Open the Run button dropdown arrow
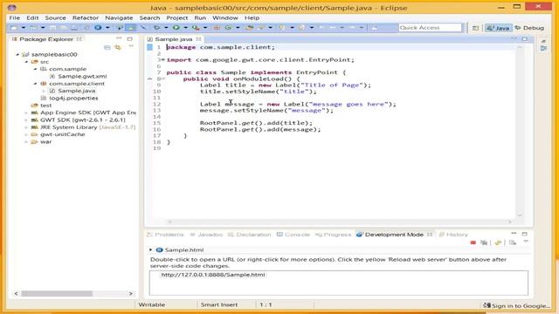Screen dimensions: 559x314 [x=185, y=27]
